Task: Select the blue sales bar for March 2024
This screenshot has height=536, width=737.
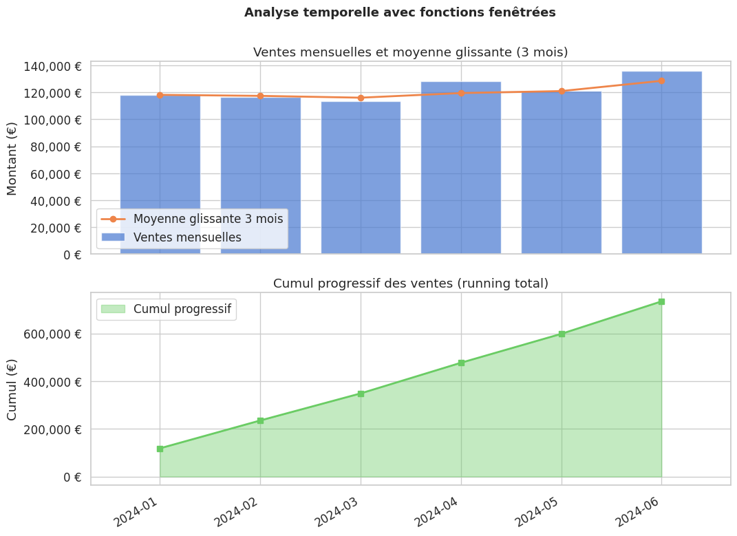Action: click(x=361, y=178)
